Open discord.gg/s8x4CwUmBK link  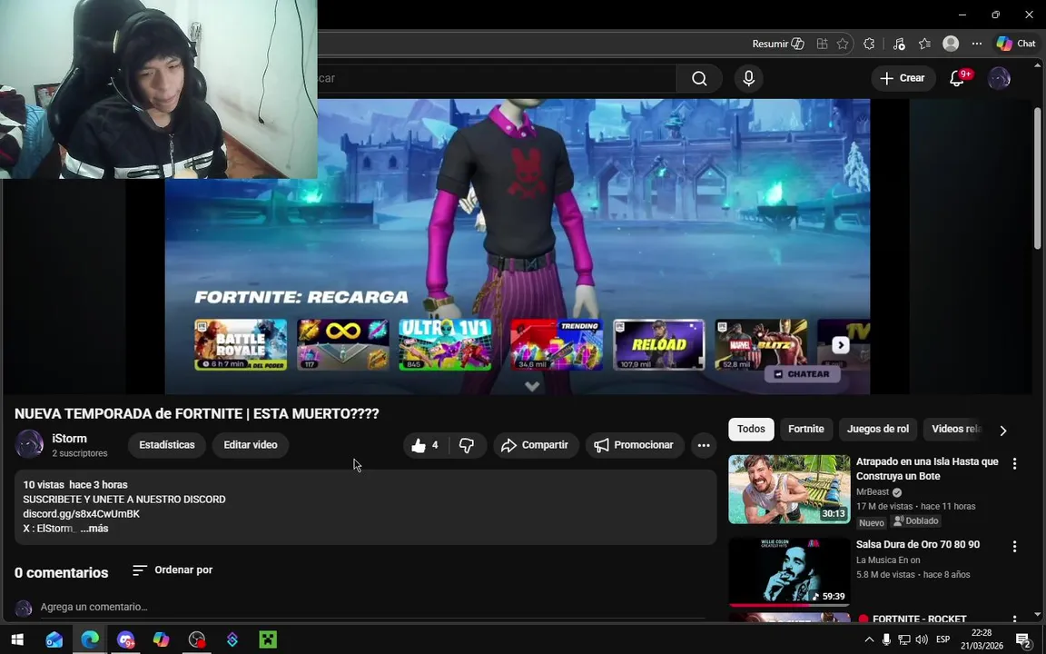[82, 514]
